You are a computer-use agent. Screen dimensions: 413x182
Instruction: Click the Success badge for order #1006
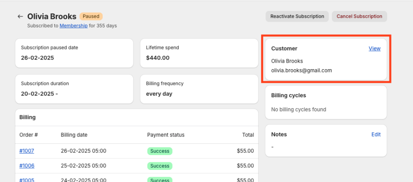click(x=160, y=166)
